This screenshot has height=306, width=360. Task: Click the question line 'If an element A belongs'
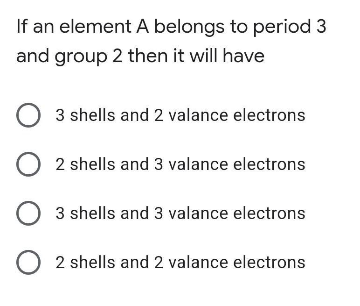120,27
